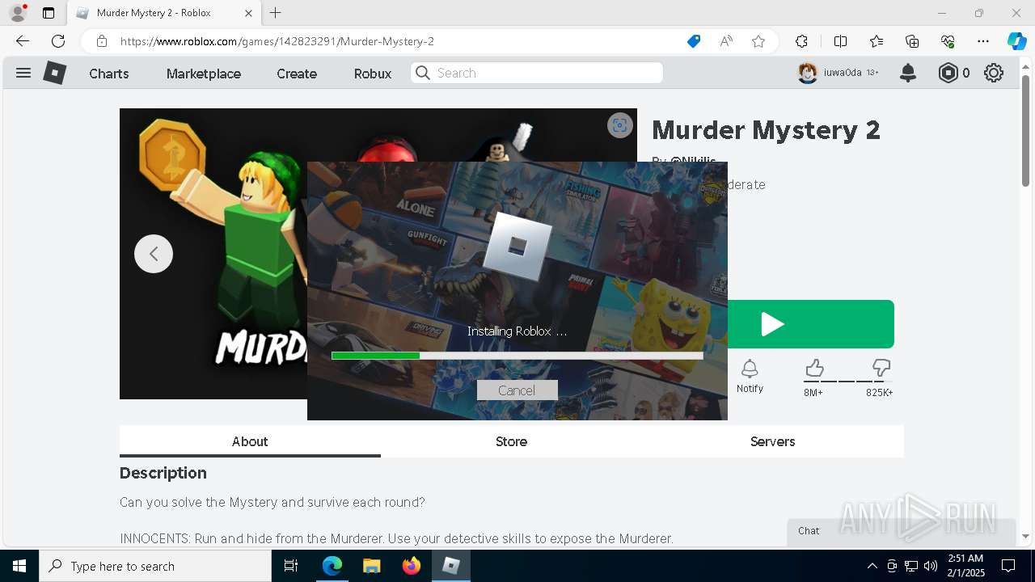The width and height of the screenshot is (1035, 582).
Task: Open split screen view in Edge
Action: point(840,41)
